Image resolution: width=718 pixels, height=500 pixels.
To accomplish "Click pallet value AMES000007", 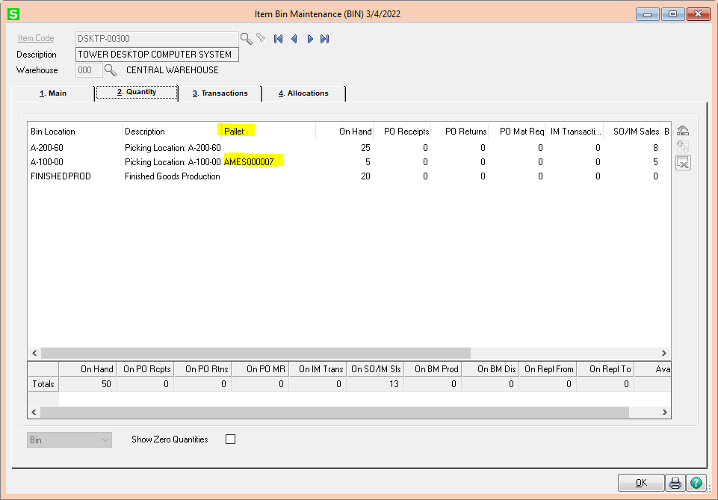I will (x=249, y=162).
